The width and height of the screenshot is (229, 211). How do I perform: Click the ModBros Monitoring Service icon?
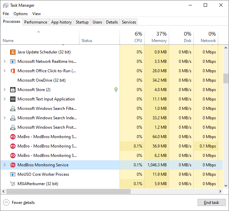tap(13, 165)
